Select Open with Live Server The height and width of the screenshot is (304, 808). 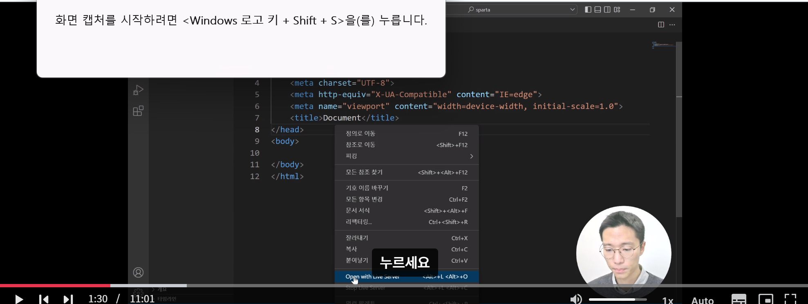(407, 277)
